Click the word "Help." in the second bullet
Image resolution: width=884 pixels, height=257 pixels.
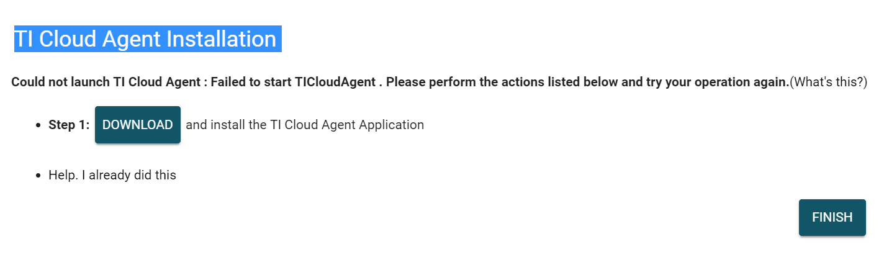point(63,175)
